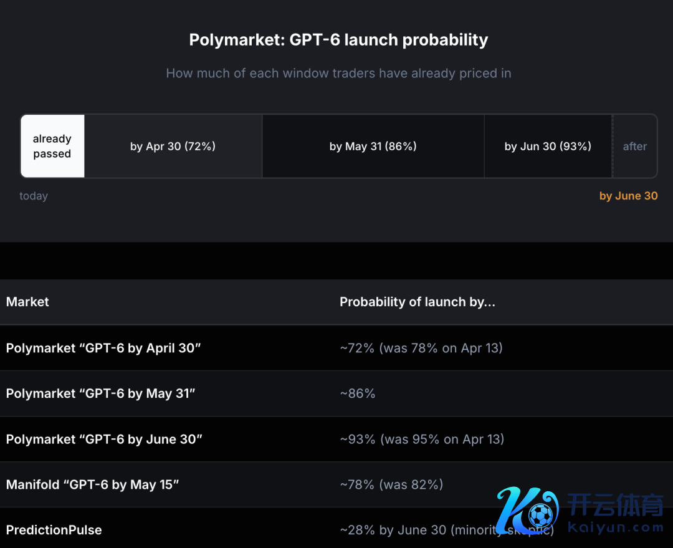Click the "already passed" white timeline segment
This screenshot has width=673, height=548.
point(52,147)
